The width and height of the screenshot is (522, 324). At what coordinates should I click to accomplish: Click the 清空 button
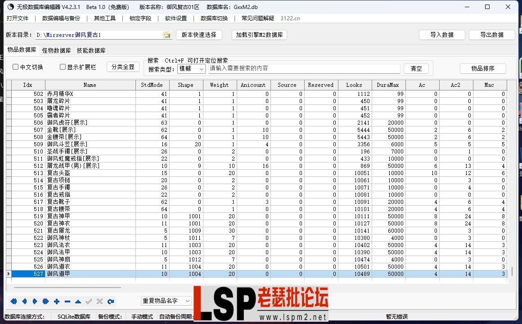click(x=416, y=68)
